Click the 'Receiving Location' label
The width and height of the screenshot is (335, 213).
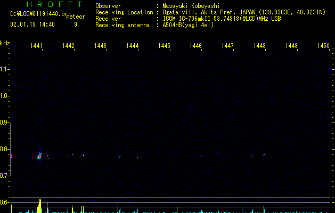[x=124, y=12]
